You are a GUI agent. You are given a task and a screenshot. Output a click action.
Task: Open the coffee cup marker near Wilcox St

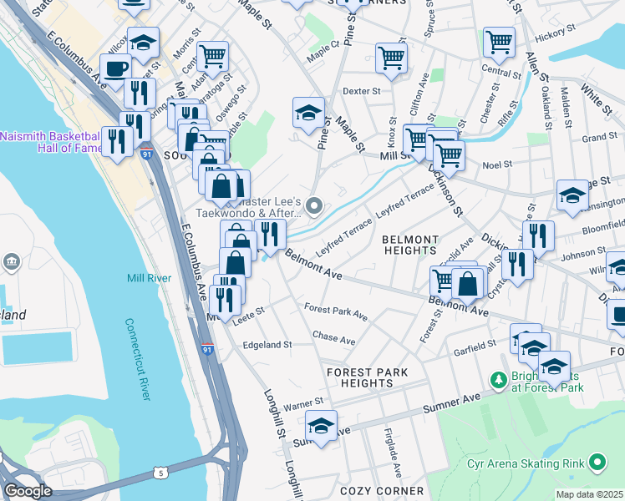coord(115,70)
